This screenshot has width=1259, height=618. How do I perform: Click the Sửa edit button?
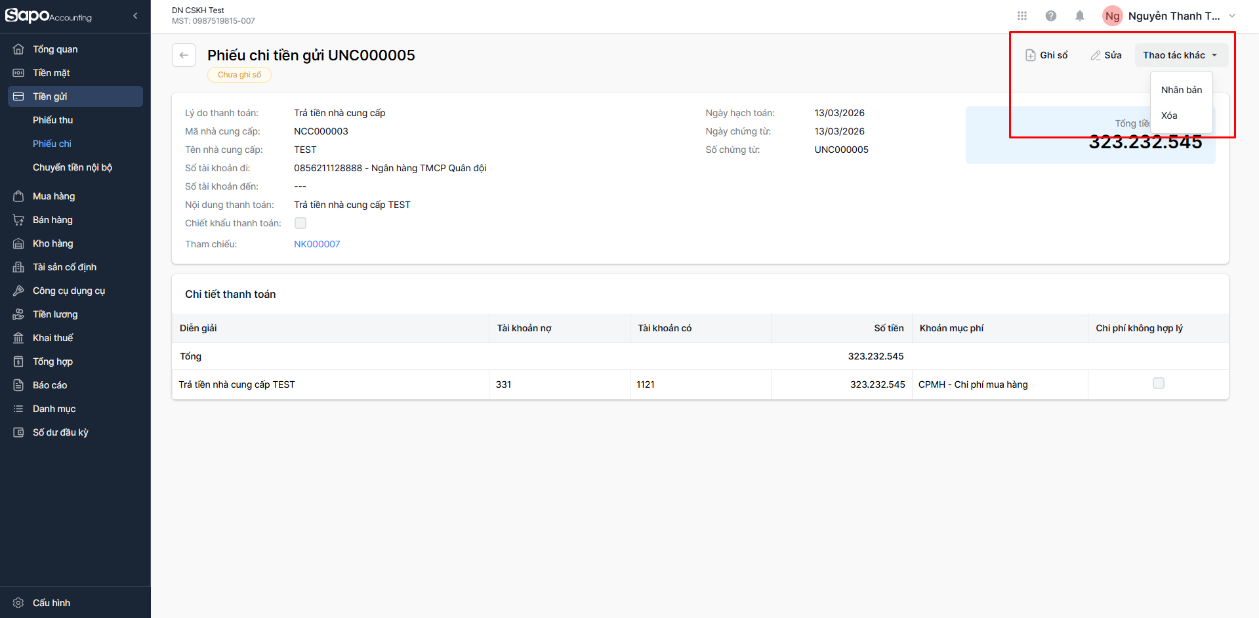coord(1106,55)
